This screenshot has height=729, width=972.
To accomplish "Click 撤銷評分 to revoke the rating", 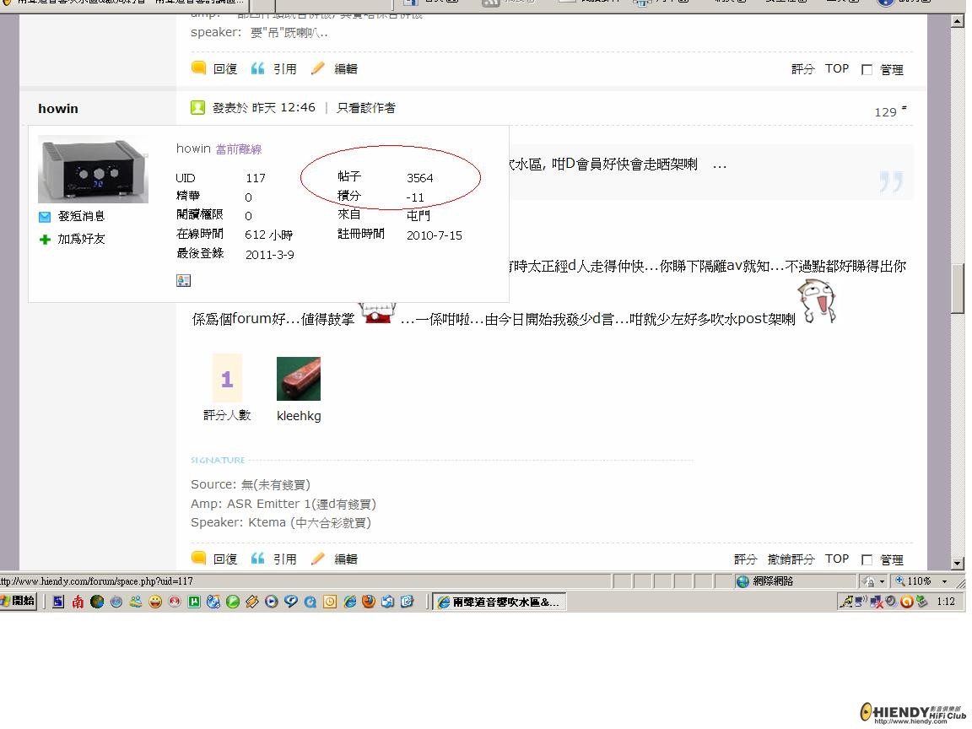I will tap(791, 559).
